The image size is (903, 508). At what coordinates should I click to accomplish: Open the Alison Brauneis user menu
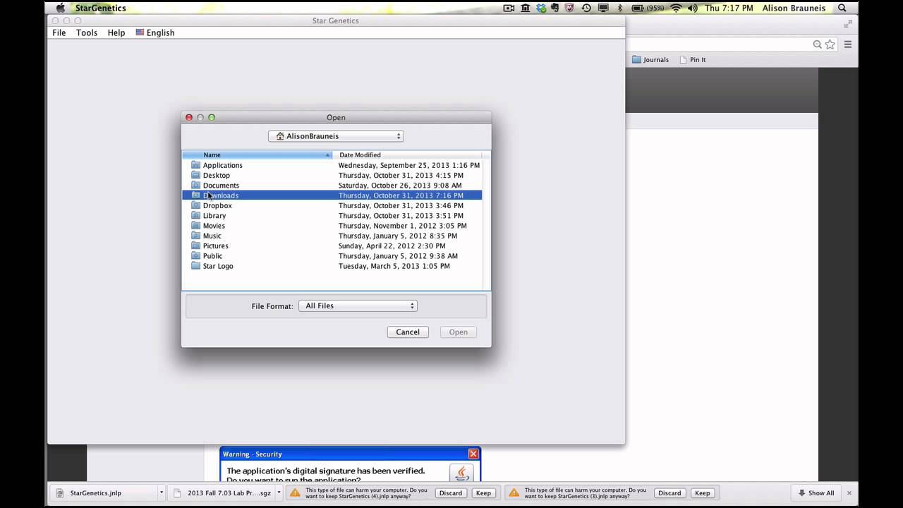794,8
